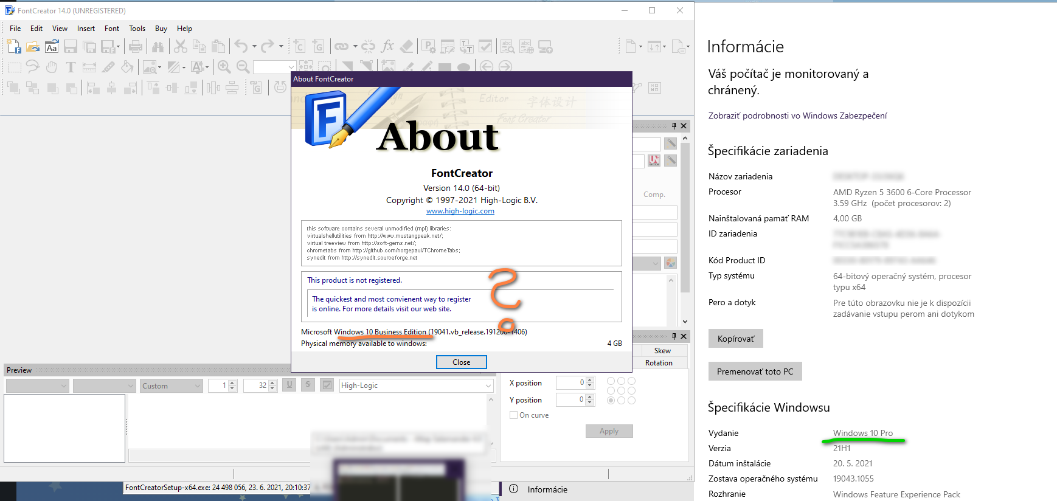
Task: Expand the Undo history dropdown arrow
Action: point(254,46)
